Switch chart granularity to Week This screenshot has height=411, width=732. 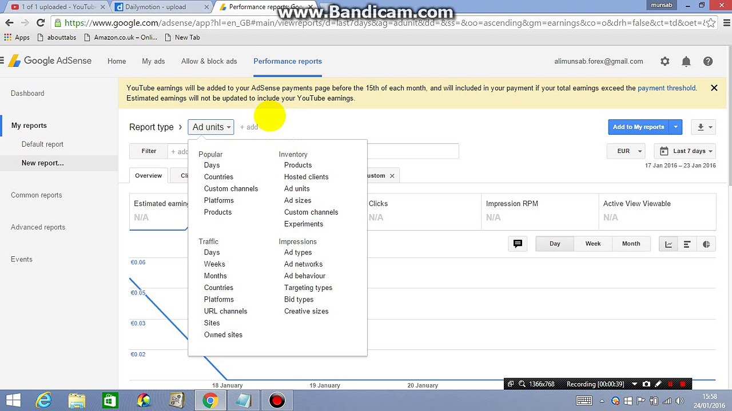click(x=593, y=244)
